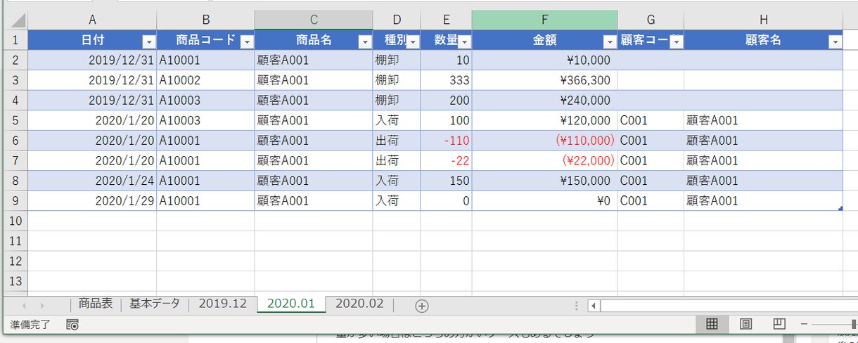This screenshot has width=858, height=343.
Task: Open the 商品名 column filter dropdown
Action: 364,42
